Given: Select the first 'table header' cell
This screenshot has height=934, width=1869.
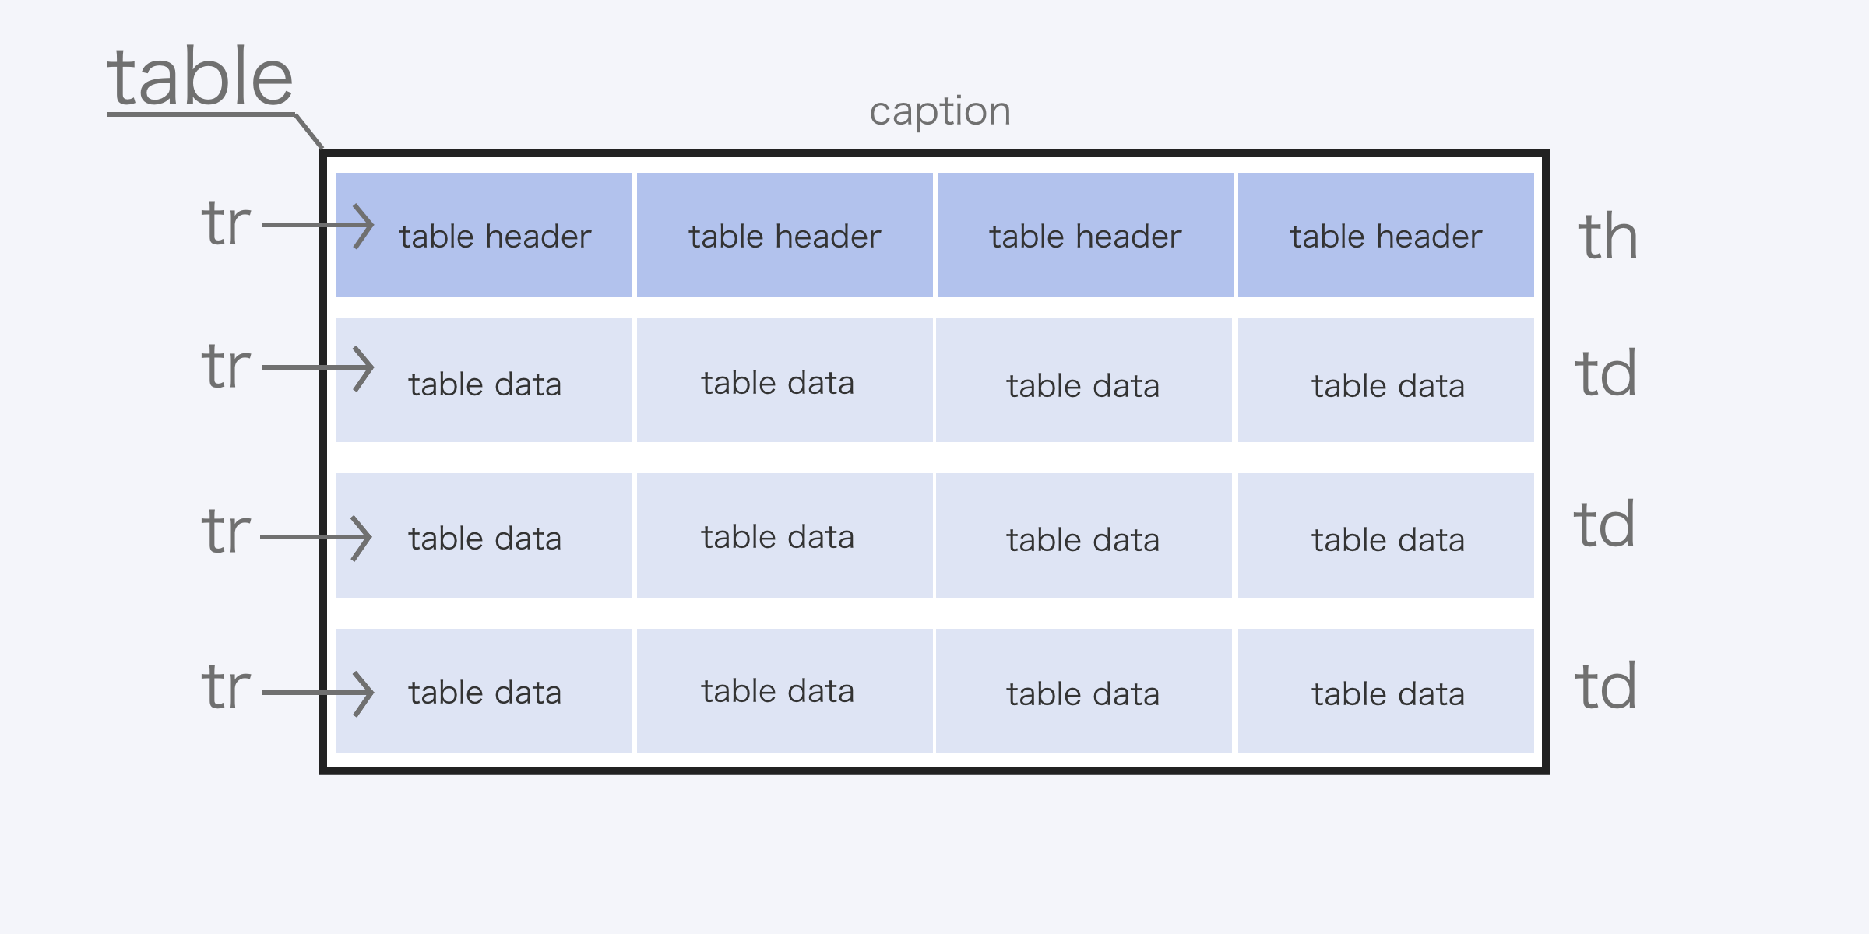Looking at the screenshot, I should pos(484,235).
